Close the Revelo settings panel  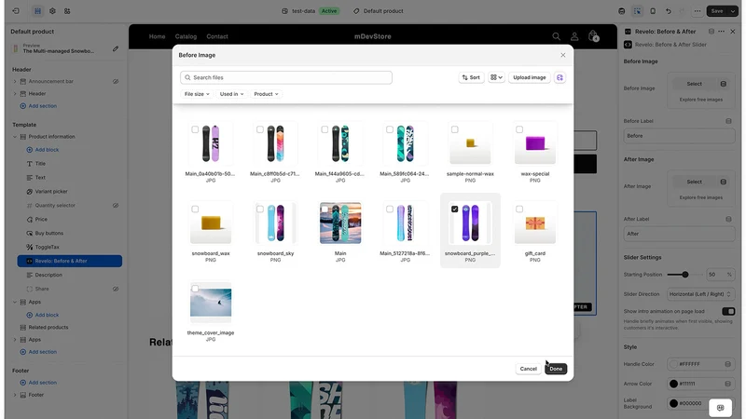(x=733, y=32)
